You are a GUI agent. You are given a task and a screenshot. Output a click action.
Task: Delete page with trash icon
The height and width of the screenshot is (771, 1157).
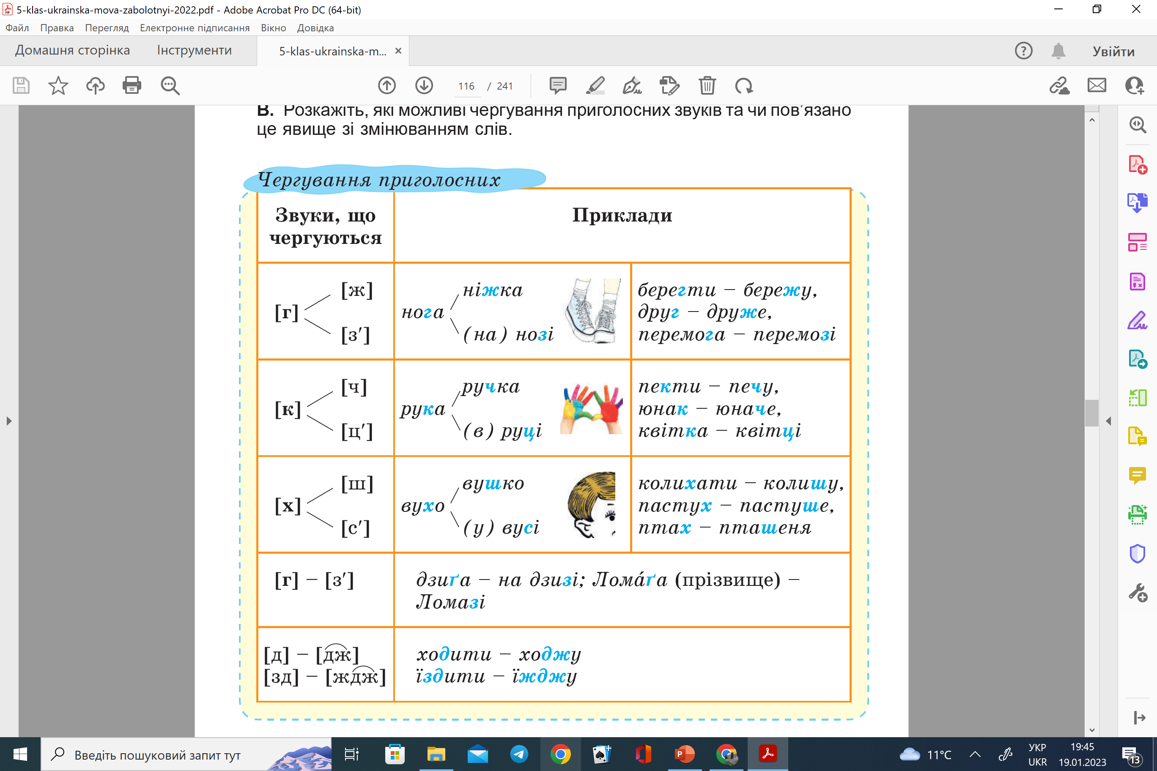707,85
